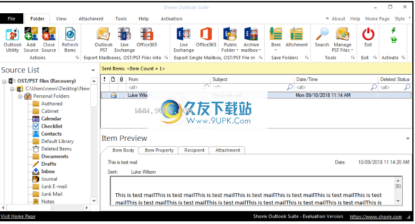The height and width of the screenshot is (224, 415).
Task: Export single mailbox to Live Exchange
Action: pos(184,40)
